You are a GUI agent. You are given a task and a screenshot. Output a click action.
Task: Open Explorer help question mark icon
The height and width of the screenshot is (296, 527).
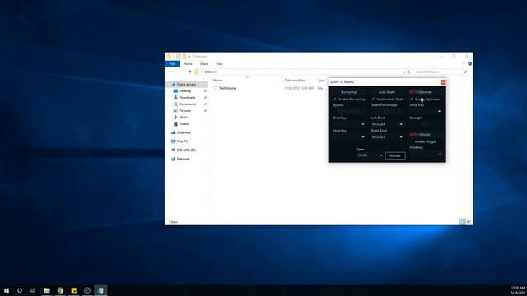click(x=469, y=64)
